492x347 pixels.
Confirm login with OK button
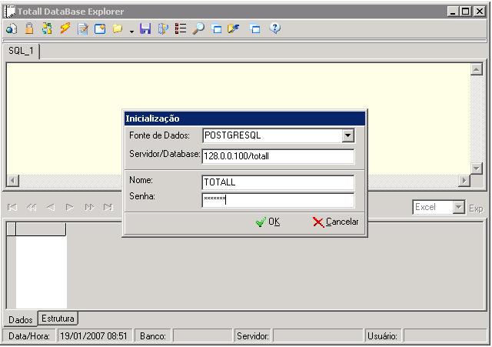268,222
